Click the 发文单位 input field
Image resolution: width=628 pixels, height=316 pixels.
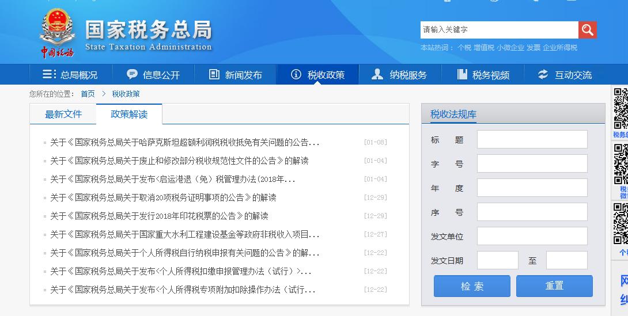point(532,236)
